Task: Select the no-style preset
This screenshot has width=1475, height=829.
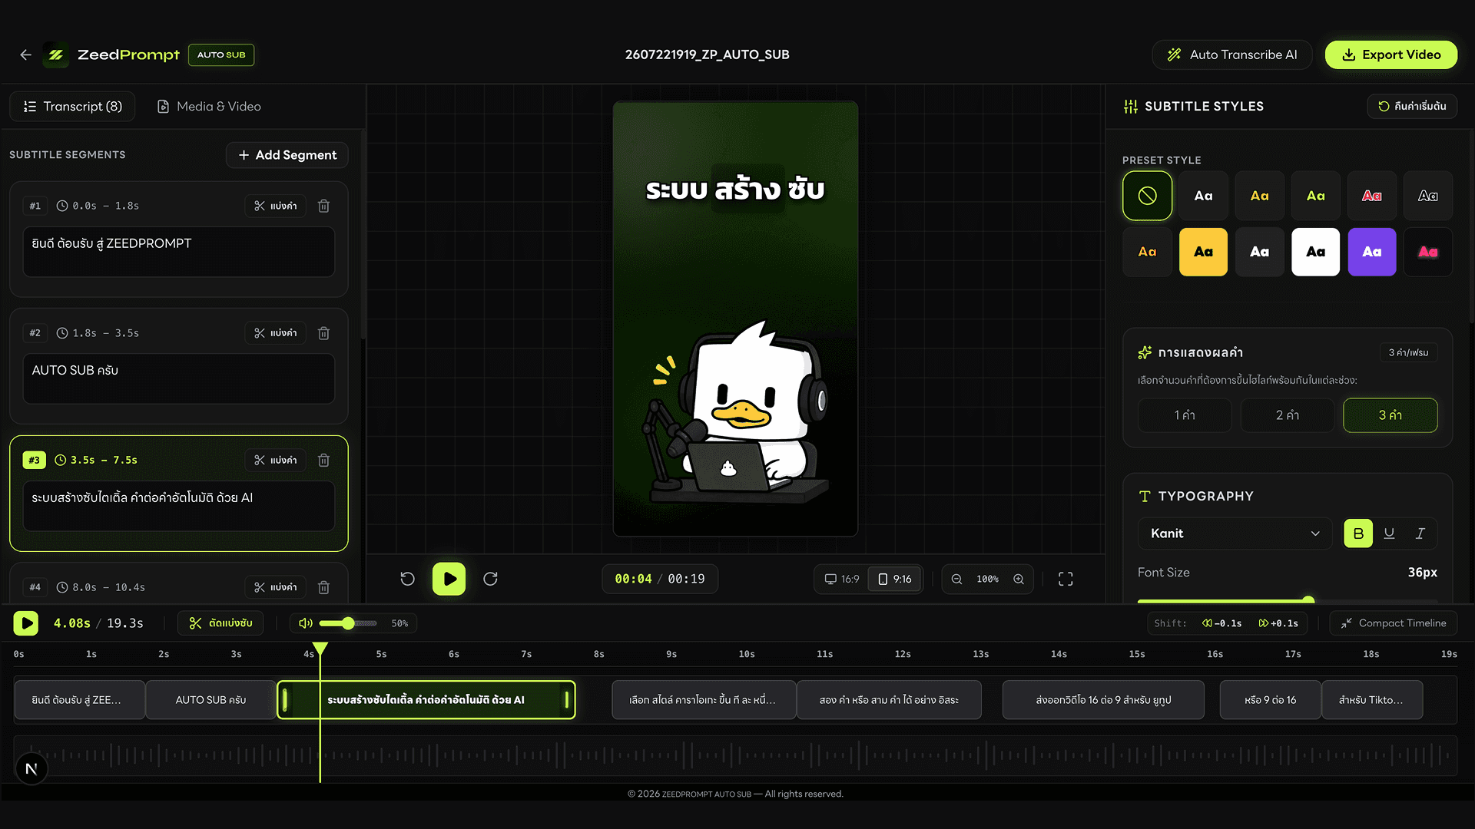Action: click(x=1147, y=196)
